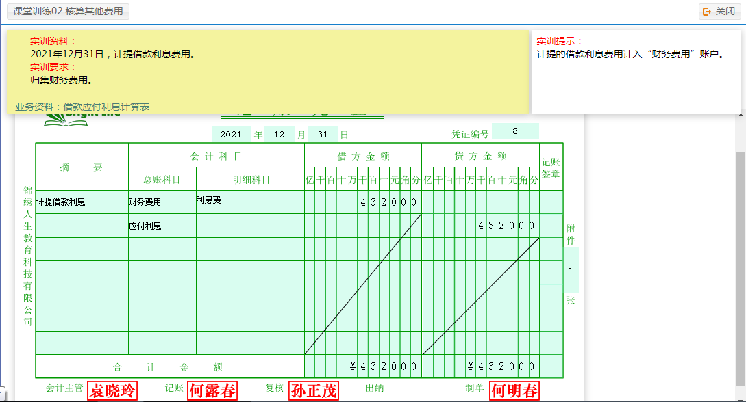Click the 贷方金额 column header

click(x=480, y=156)
